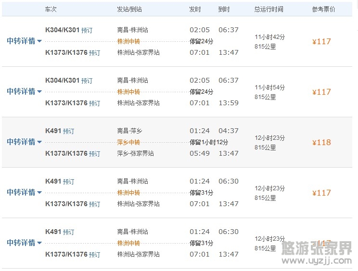358x271 pixels.
Task: Select the 总运行时间 column header
Action: (x=268, y=9)
